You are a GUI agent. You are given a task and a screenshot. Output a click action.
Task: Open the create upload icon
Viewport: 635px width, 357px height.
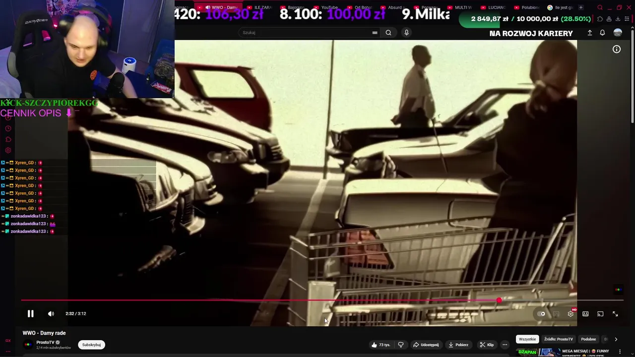[590, 33]
